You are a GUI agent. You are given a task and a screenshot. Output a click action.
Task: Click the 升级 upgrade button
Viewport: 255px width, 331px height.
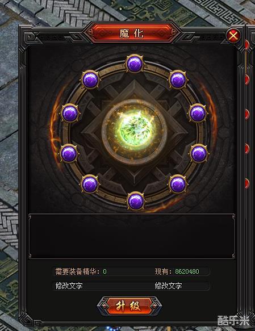pos(129,306)
